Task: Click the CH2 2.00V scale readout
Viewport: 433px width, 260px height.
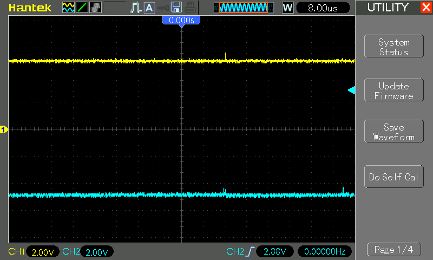Action: pos(96,252)
